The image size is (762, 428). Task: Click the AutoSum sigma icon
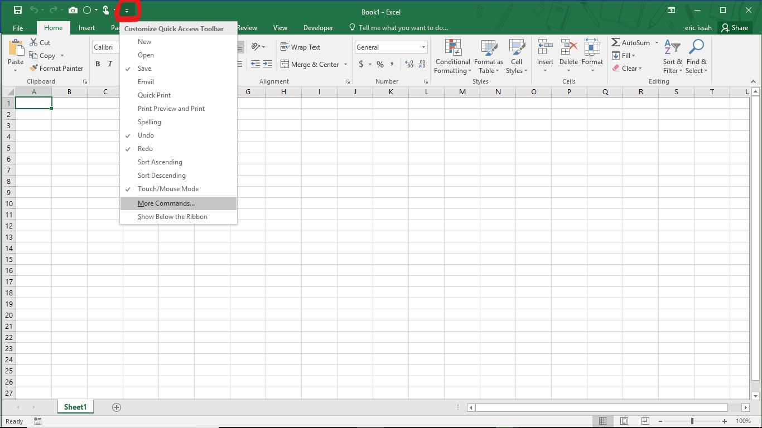(x=616, y=42)
